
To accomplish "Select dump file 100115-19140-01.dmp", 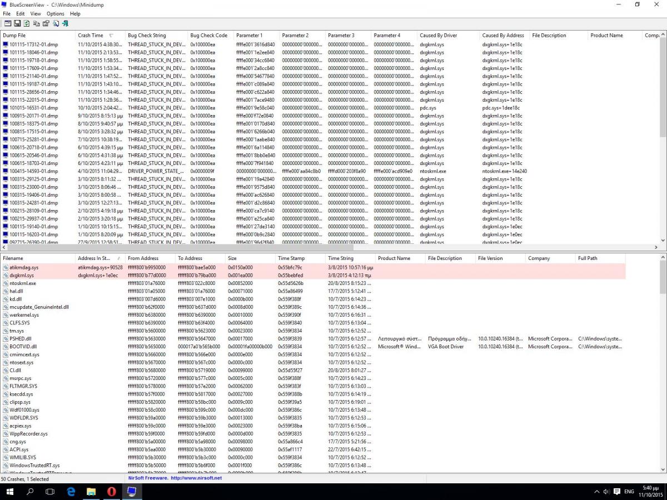I will (33, 227).
